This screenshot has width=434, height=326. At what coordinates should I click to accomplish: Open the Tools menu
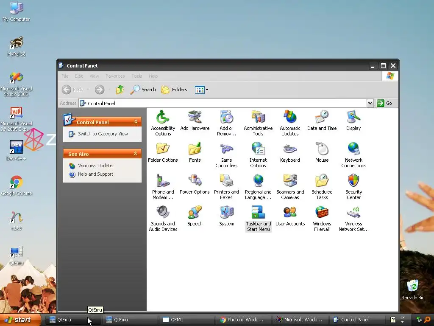(137, 76)
